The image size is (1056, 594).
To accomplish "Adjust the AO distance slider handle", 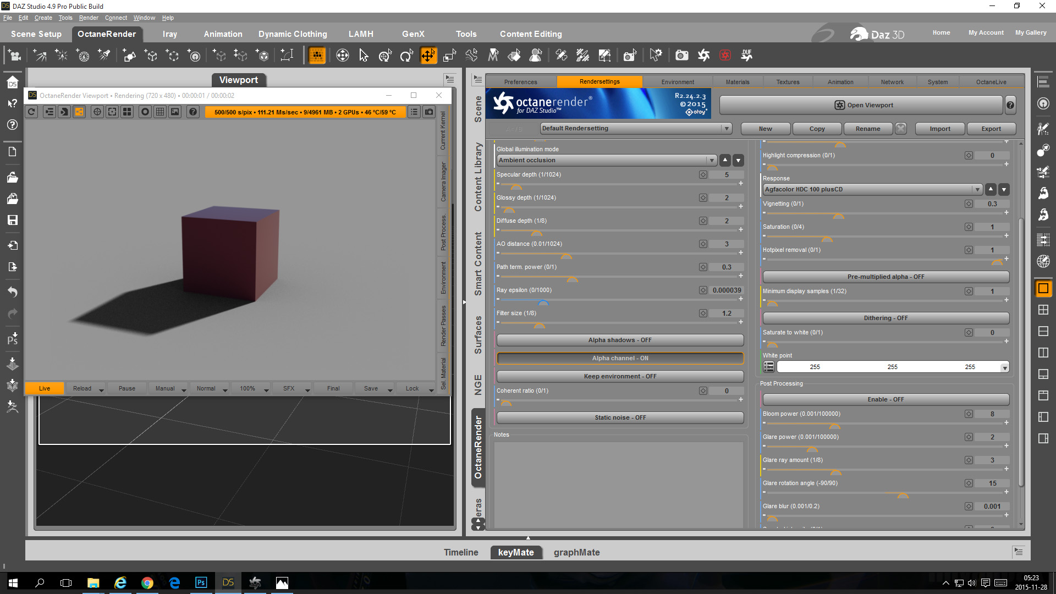I will [x=566, y=256].
